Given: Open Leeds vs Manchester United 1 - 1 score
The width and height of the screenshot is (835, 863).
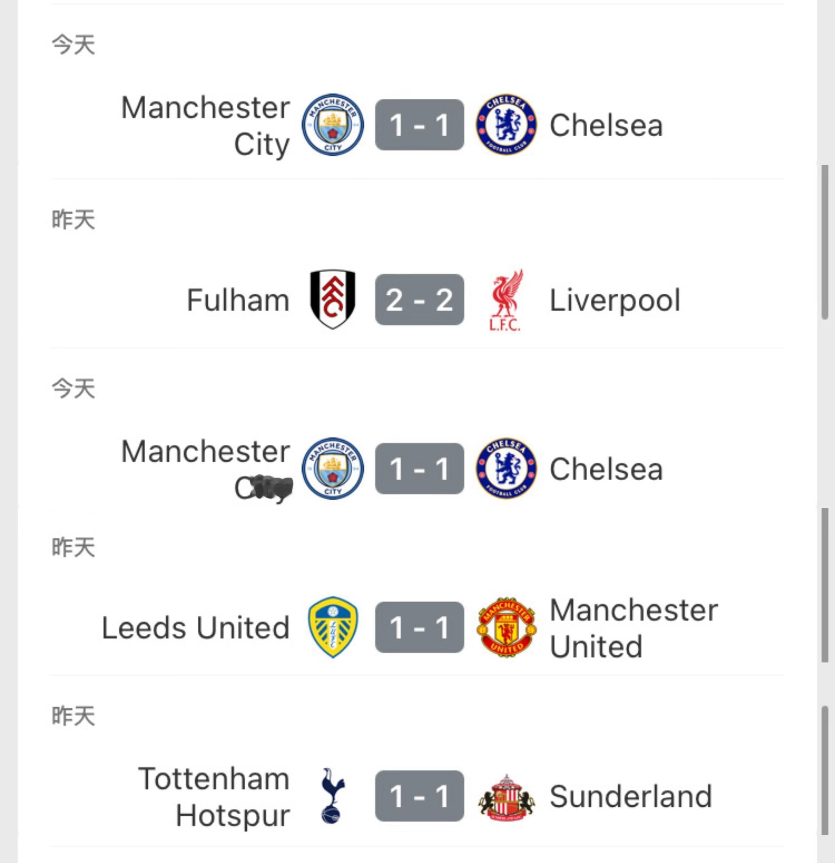Looking at the screenshot, I should point(419,627).
